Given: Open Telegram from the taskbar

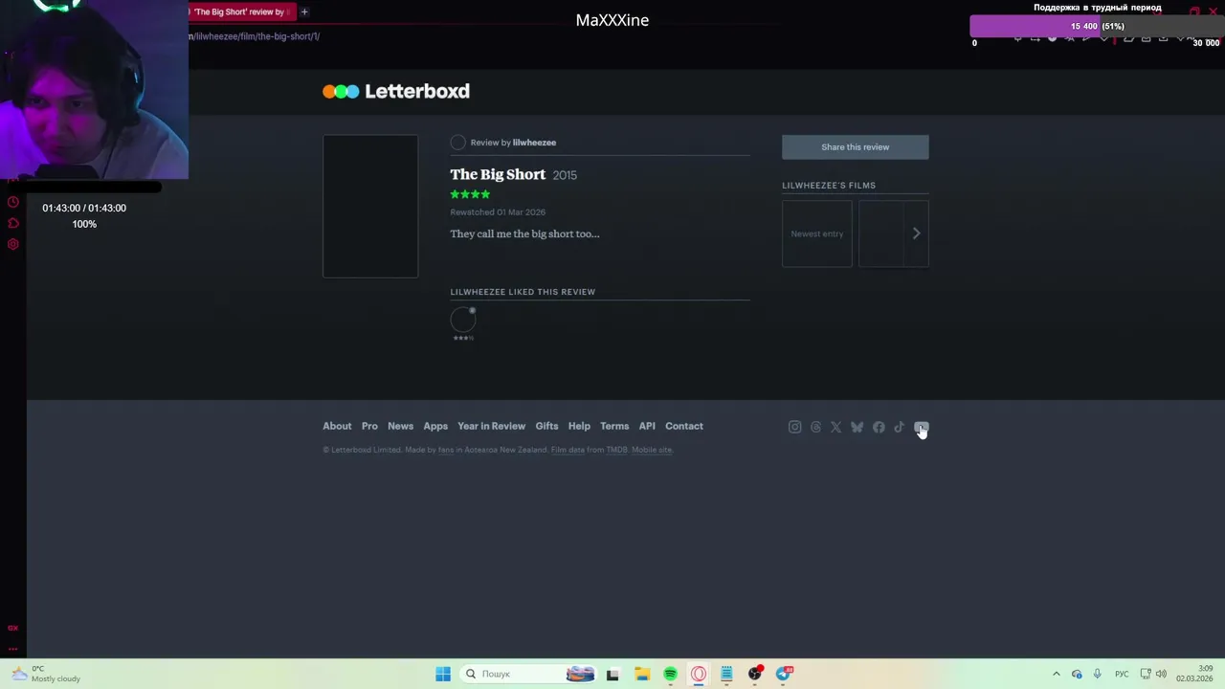Looking at the screenshot, I should [784, 674].
